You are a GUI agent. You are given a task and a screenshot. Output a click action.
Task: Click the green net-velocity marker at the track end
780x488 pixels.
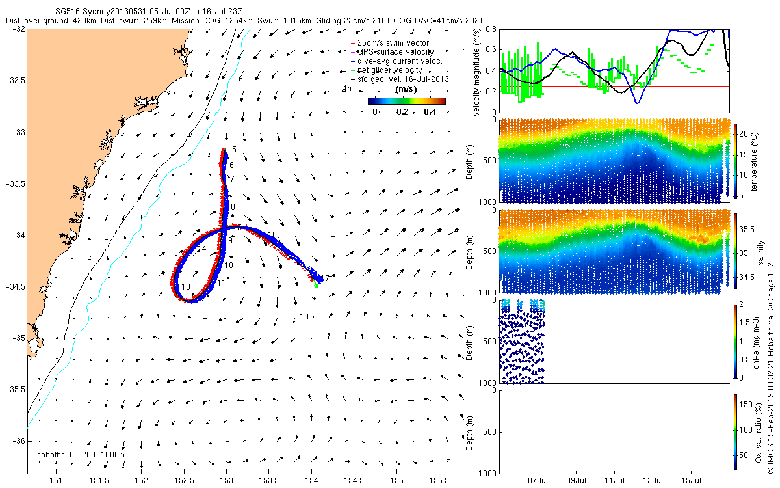(x=316, y=284)
